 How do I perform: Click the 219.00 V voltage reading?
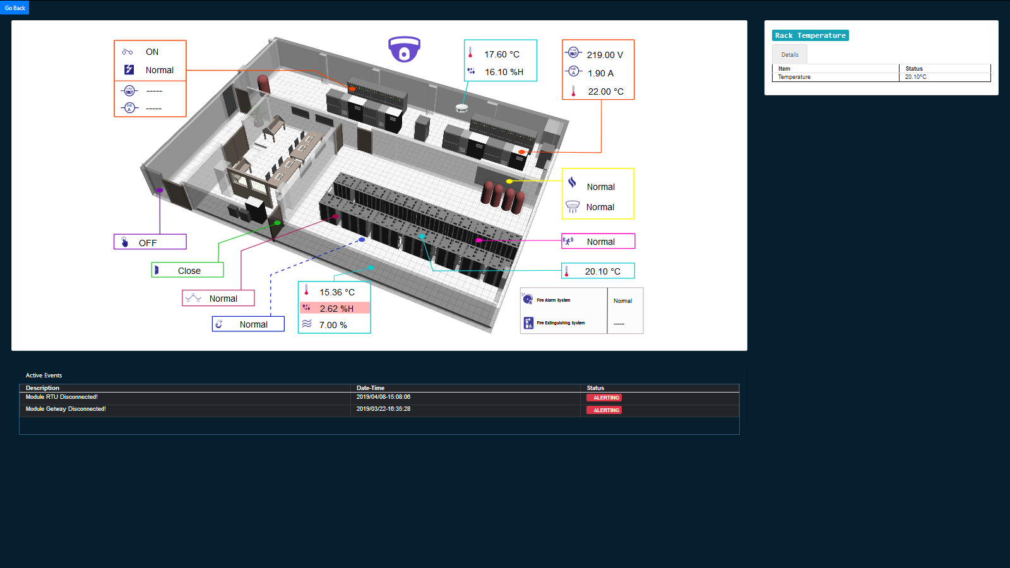tap(605, 55)
